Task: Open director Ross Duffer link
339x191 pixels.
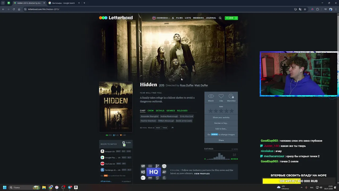Action: pos(187,85)
